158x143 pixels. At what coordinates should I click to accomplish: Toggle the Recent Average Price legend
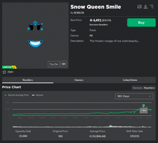click(x=17, y=95)
